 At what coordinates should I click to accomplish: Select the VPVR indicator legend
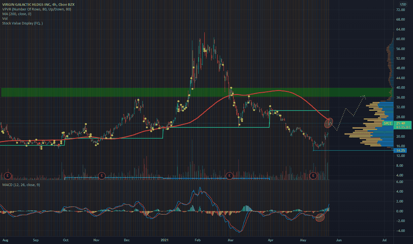click(37, 9)
